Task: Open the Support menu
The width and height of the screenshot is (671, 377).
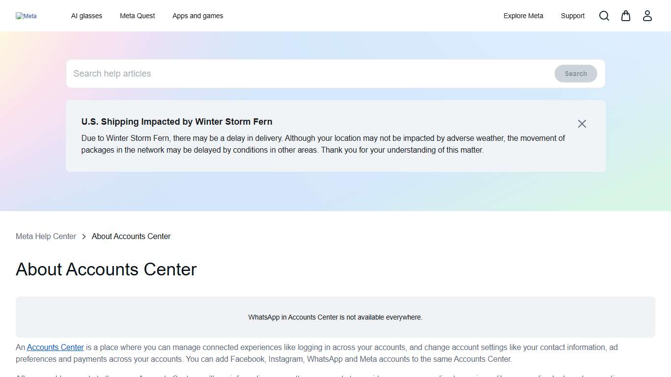Action: click(x=572, y=16)
